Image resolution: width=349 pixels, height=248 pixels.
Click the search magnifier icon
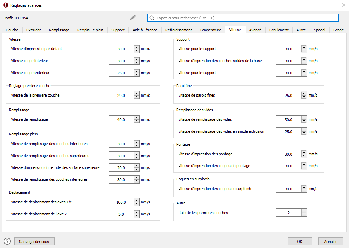coord(152,18)
